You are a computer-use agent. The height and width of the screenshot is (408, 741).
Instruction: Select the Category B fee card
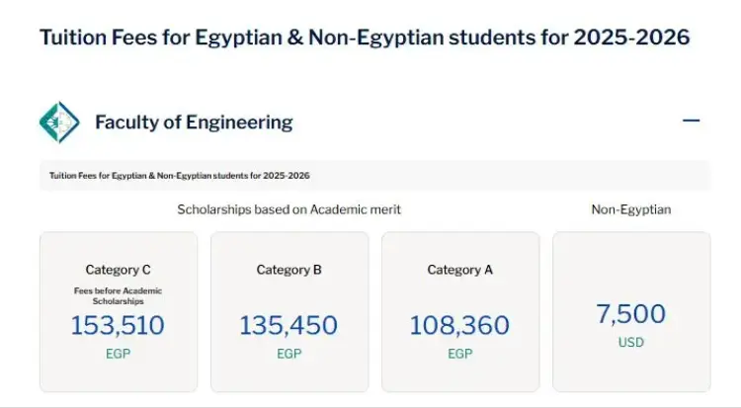pyautogui.click(x=289, y=311)
